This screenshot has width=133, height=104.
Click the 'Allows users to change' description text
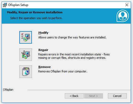click(72, 37)
